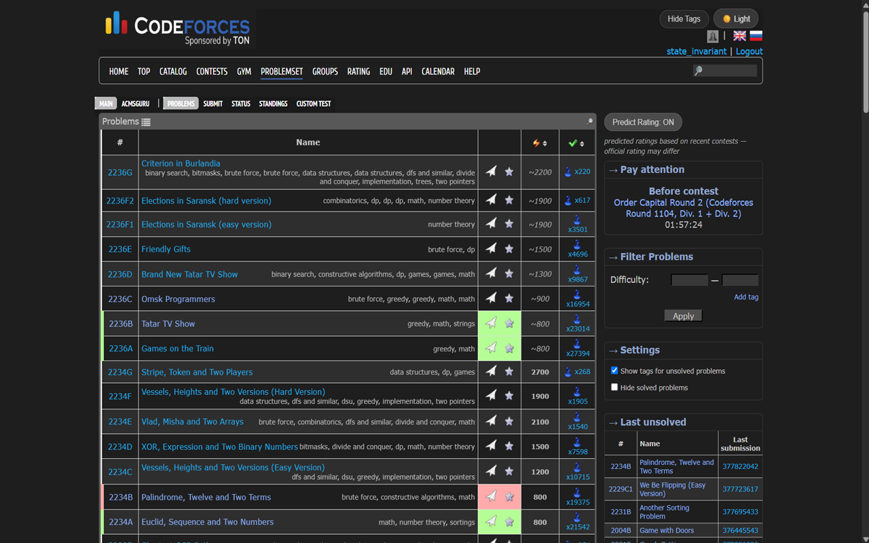The image size is (869, 543).
Task: Open the CUSTOM TEST tab
Action: [x=314, y=104]
